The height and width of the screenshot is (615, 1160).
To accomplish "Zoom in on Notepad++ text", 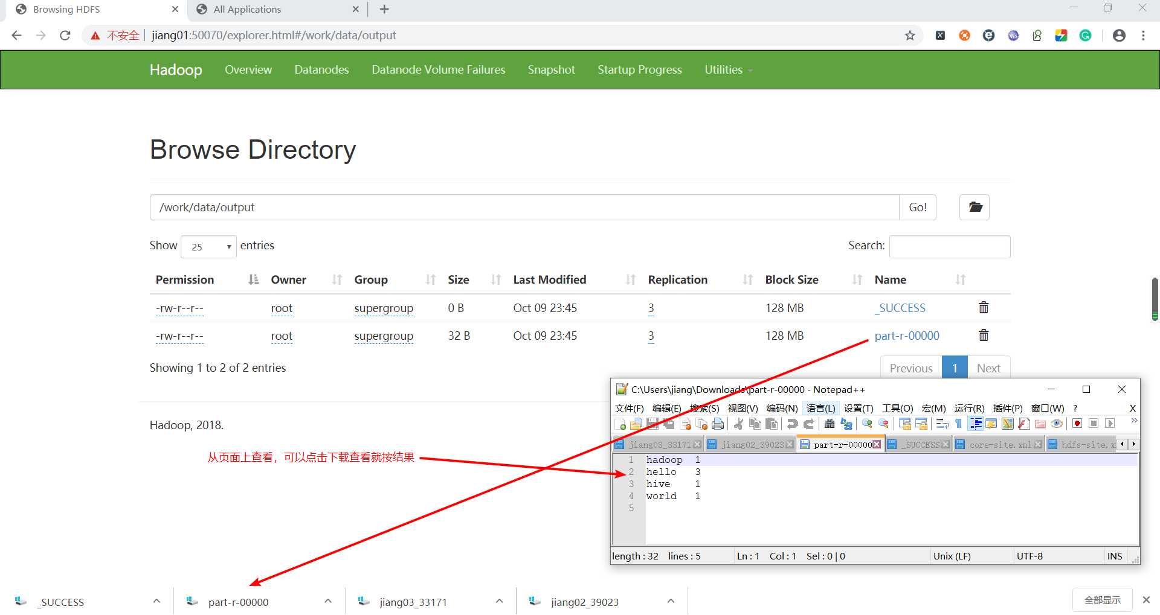I will 867,424.
